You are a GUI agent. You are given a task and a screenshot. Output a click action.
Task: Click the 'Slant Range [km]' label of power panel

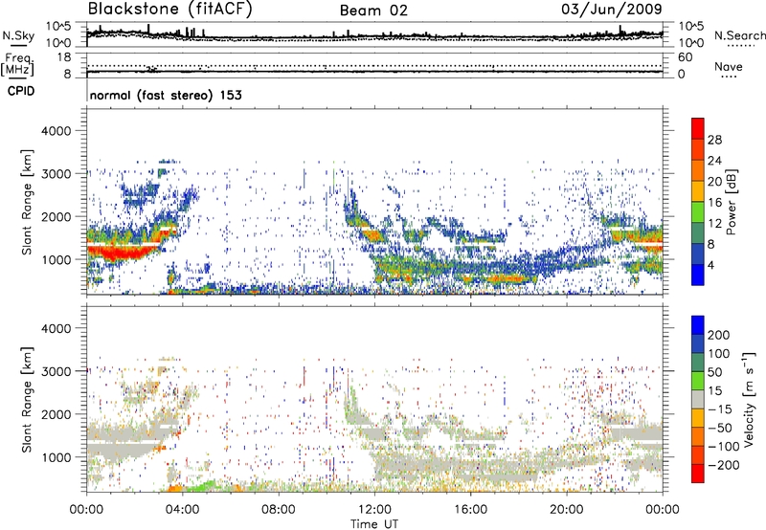(27, 202)
